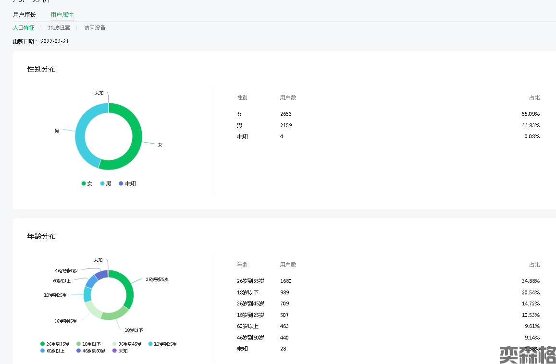This screenshot has width=556, height=364.
Task: Toggle 男 legend item in gender chart
Action: click(x=106, y=183)
